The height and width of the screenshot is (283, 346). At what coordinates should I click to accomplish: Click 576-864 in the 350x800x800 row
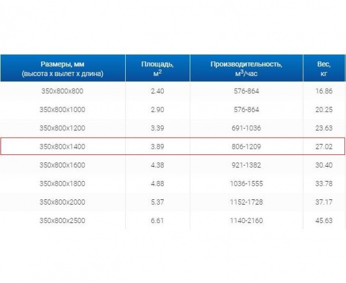pos(246,91)
